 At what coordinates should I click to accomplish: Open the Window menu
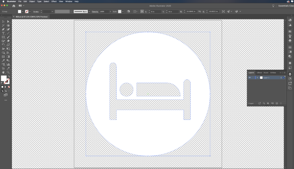69,1
